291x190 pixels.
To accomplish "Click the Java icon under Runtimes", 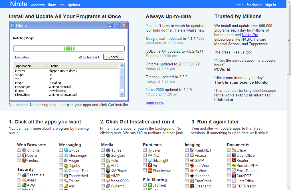I will tap(150, 150).
